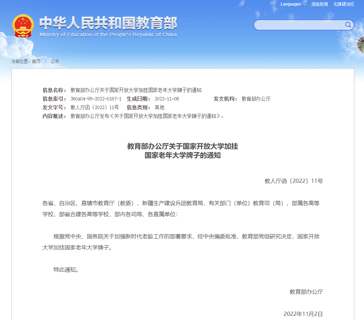Image resolution: width=364 pixels, height=320 pixels.
Task: Select the index number 360A04-99-2022-0167-1
Action: click(x=96, y=99)
